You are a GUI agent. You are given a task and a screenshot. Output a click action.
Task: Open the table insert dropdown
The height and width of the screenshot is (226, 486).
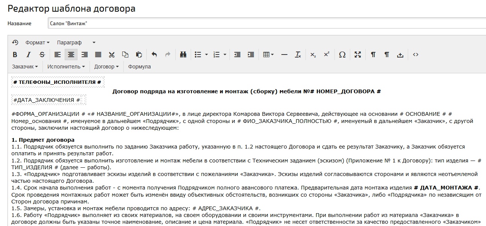pos(268,55)
